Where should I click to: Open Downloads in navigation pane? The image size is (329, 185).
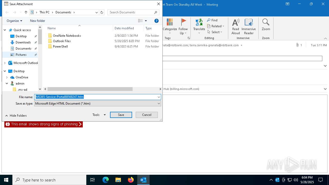23,42
